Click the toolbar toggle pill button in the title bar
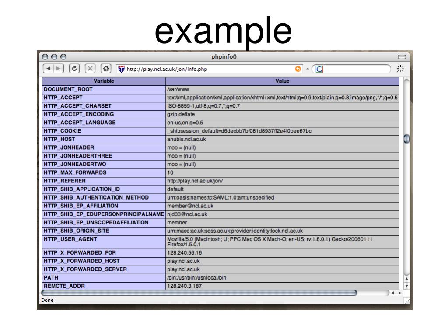 point(402,57)
